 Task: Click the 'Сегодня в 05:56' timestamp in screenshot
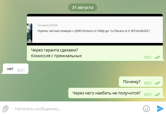[47, 25]
